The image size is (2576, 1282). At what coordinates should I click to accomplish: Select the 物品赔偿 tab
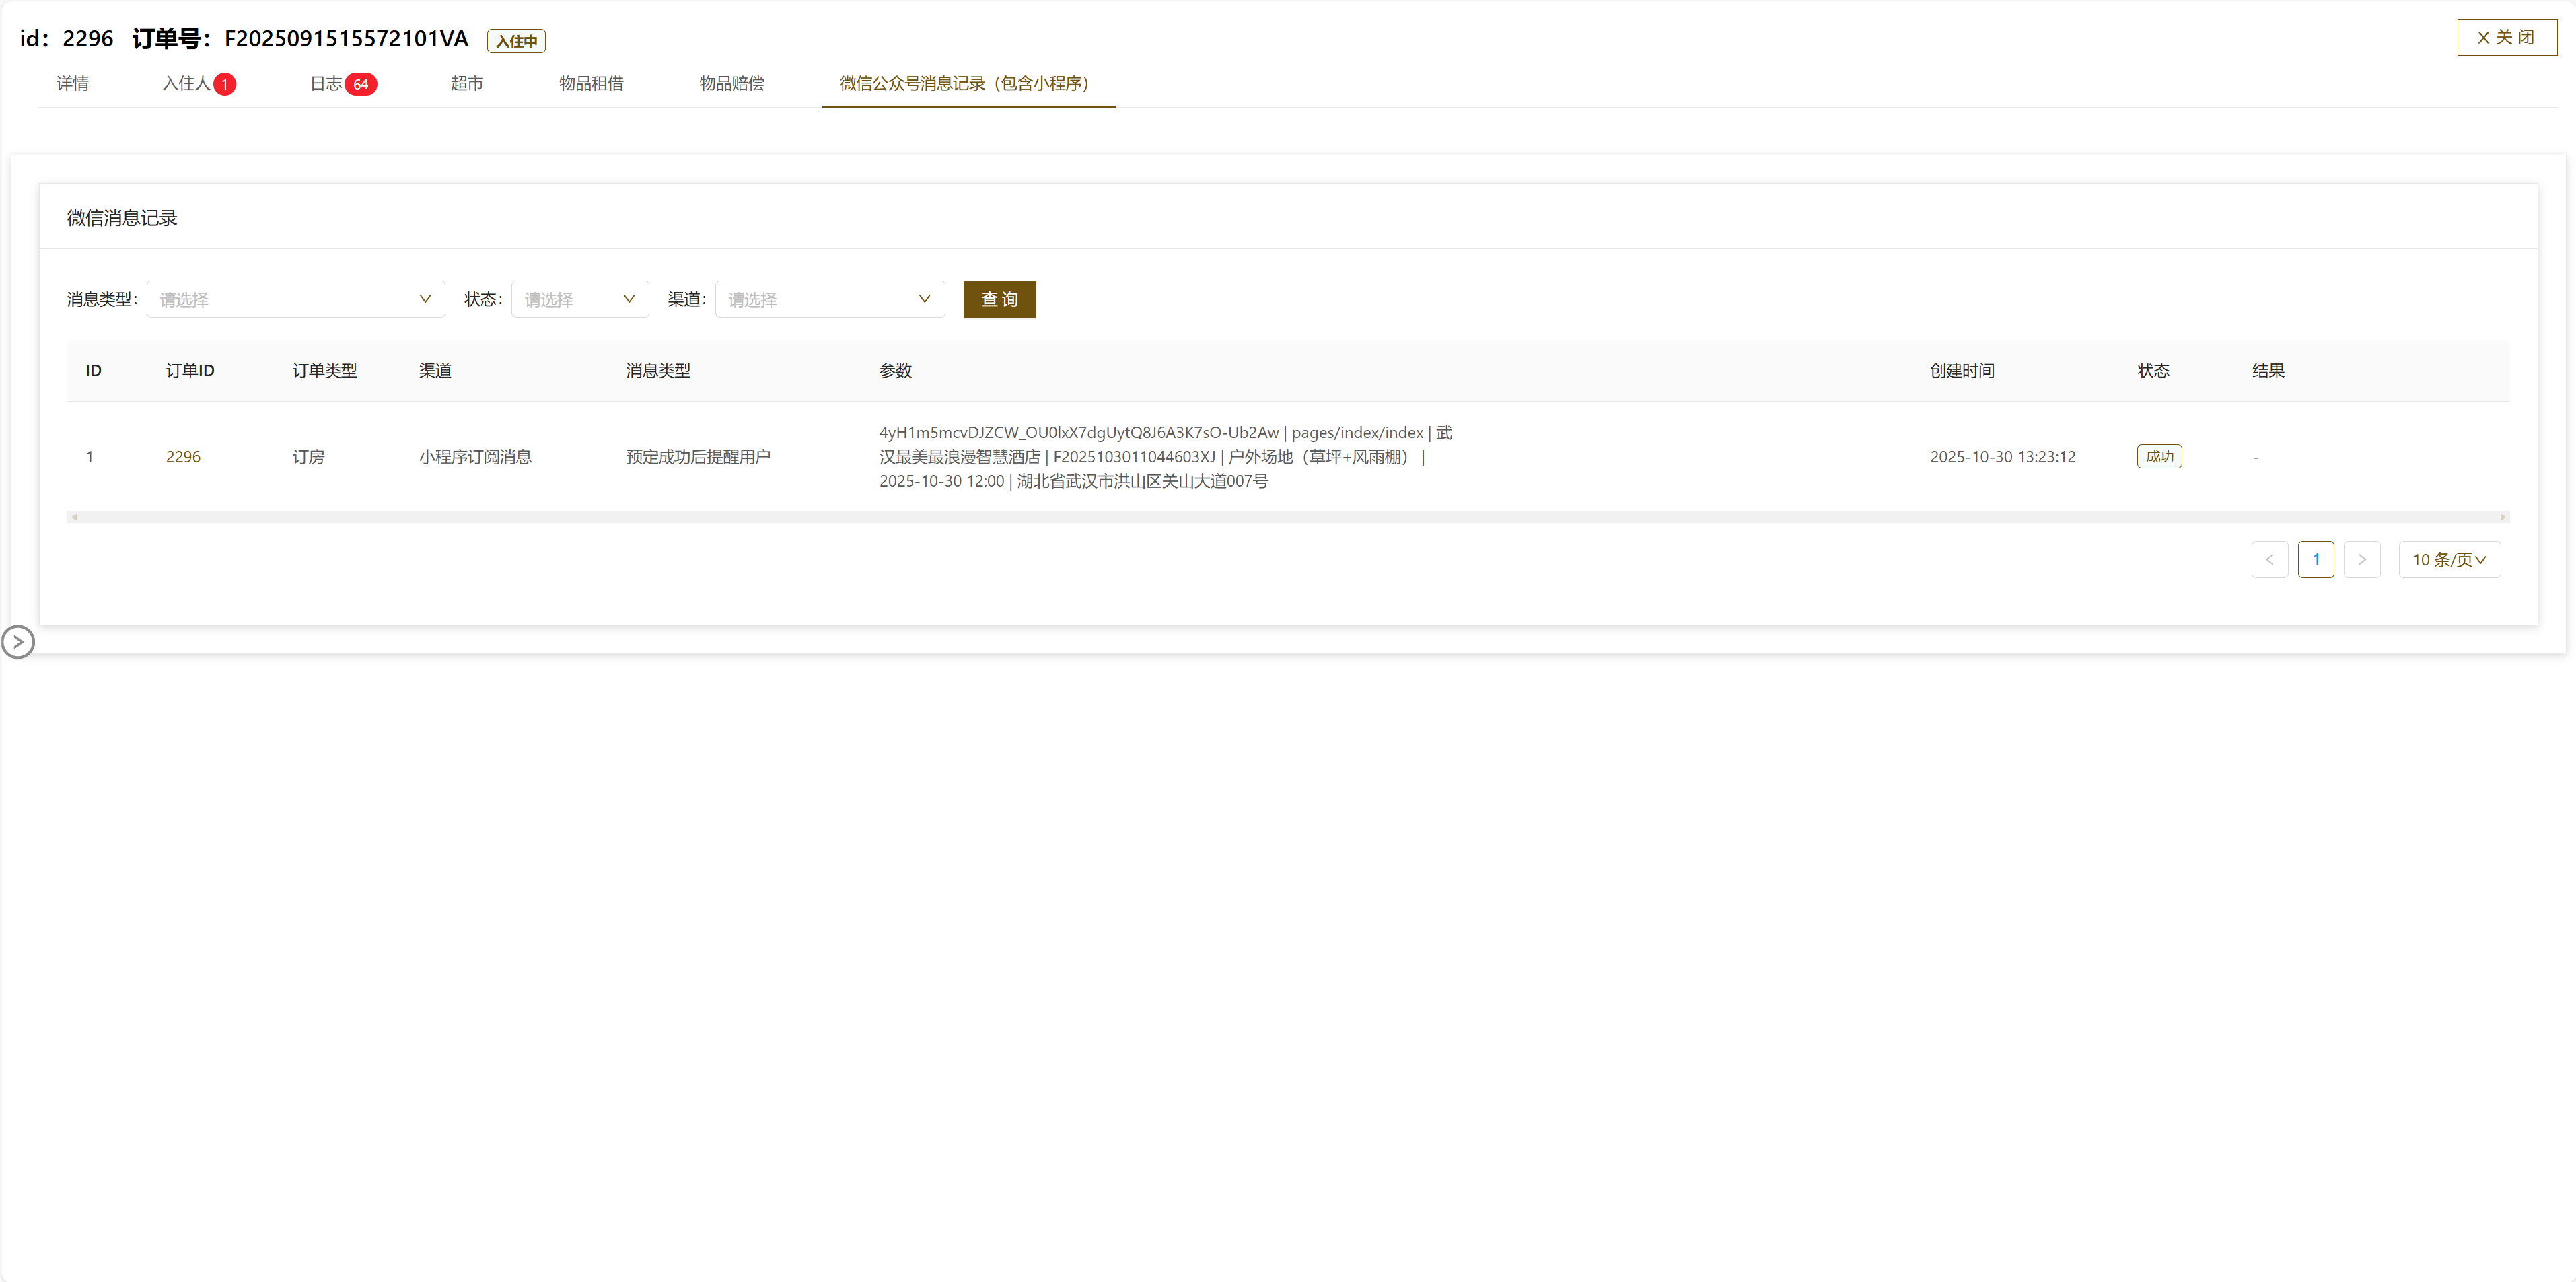point(731,83)
